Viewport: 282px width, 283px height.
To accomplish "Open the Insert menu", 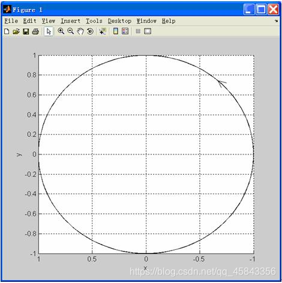I will (x=70, y=21).
